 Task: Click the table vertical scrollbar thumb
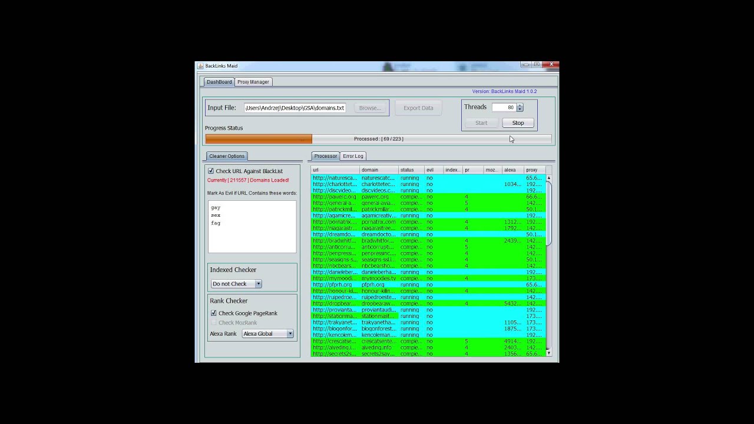point(548,213)
